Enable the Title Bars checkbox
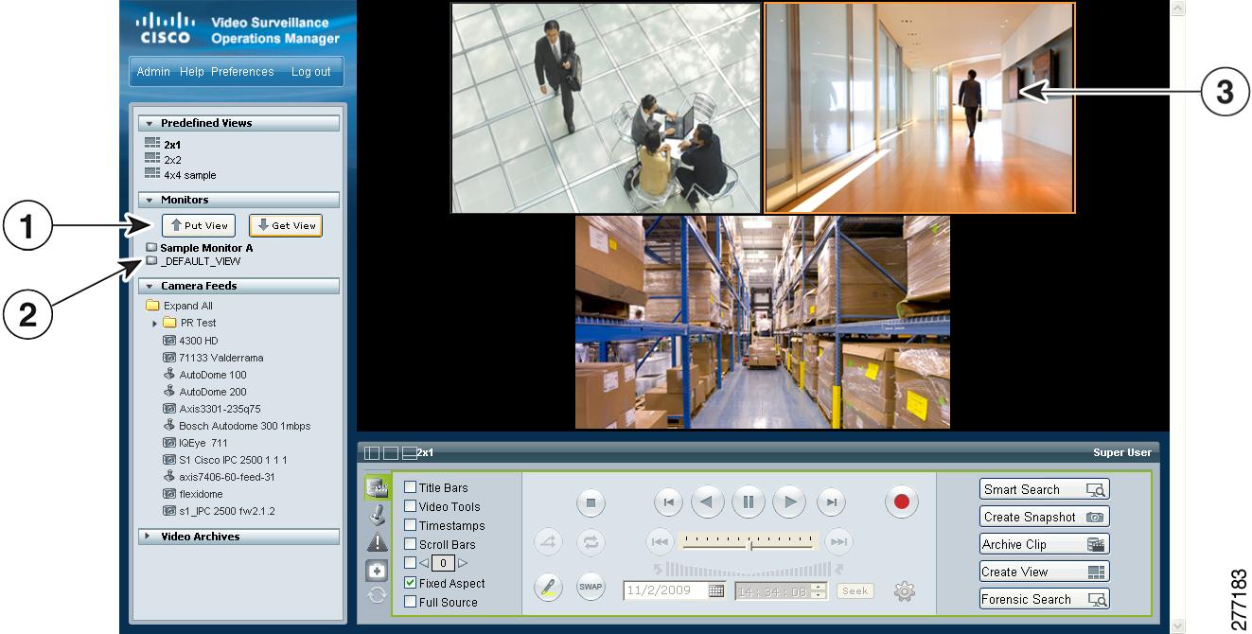 (x=411, y=489)
